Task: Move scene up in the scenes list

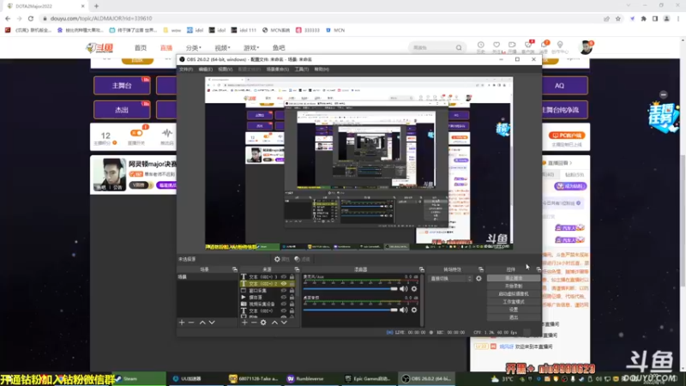Action: tap(202, 323)
